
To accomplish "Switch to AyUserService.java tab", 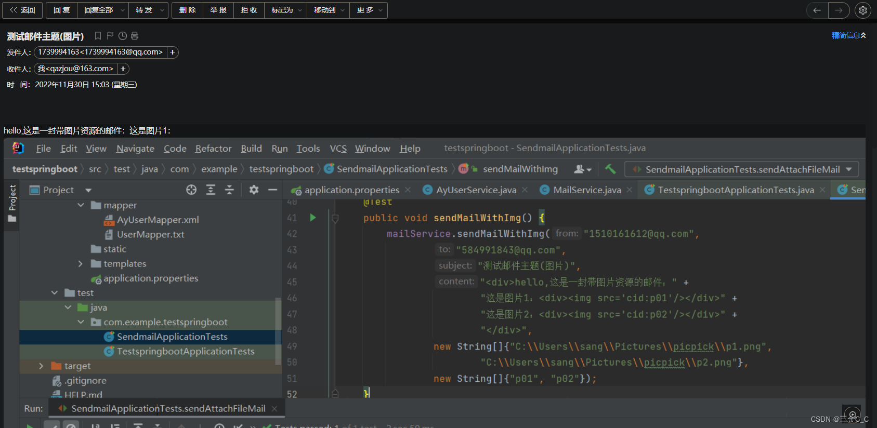I will tap(476, 190).
